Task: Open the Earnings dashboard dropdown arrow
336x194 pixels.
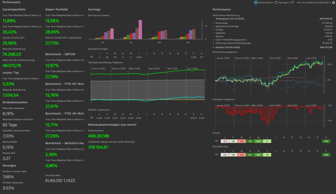Action: pyautogui.click(x=289, y=3)
